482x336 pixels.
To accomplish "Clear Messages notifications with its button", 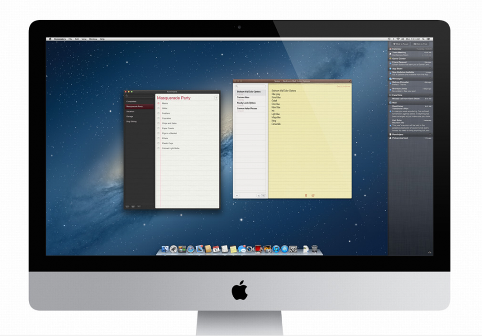I will pos(430,79).
